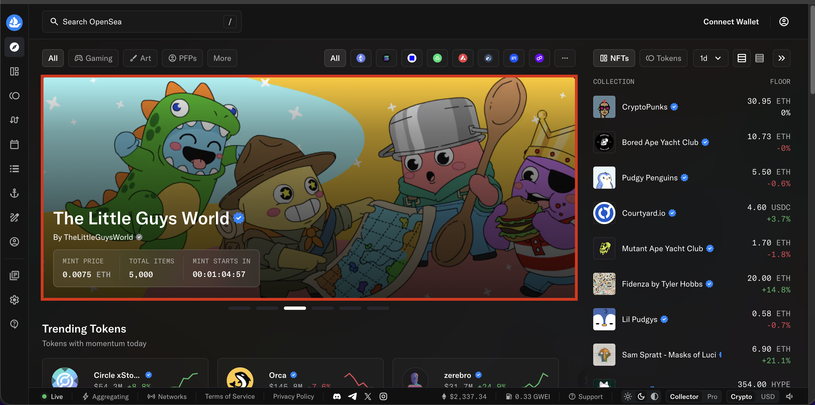Select the Crypto currency display
The width and height of the screenshot is (815, 405).
point(741,396)
